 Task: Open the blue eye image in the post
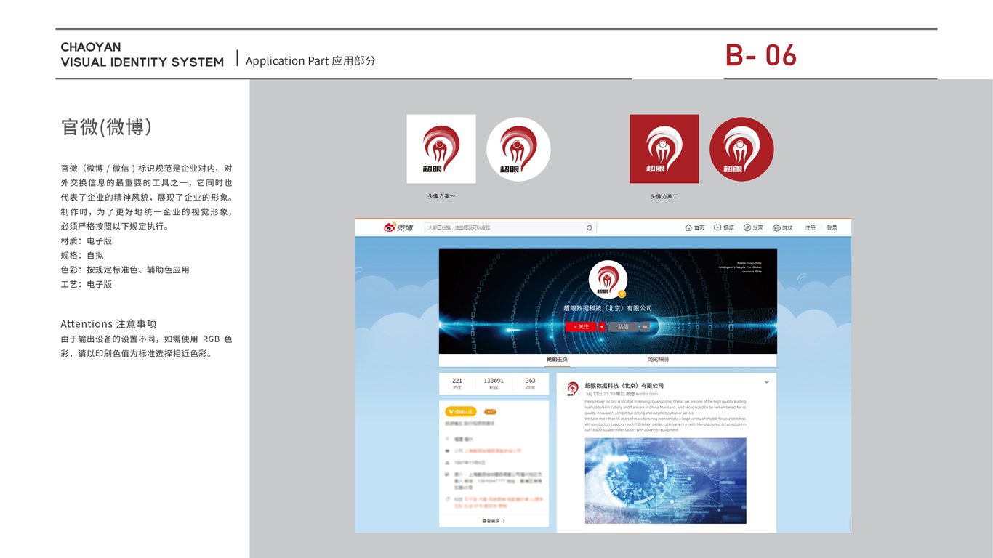coord(665,480)
